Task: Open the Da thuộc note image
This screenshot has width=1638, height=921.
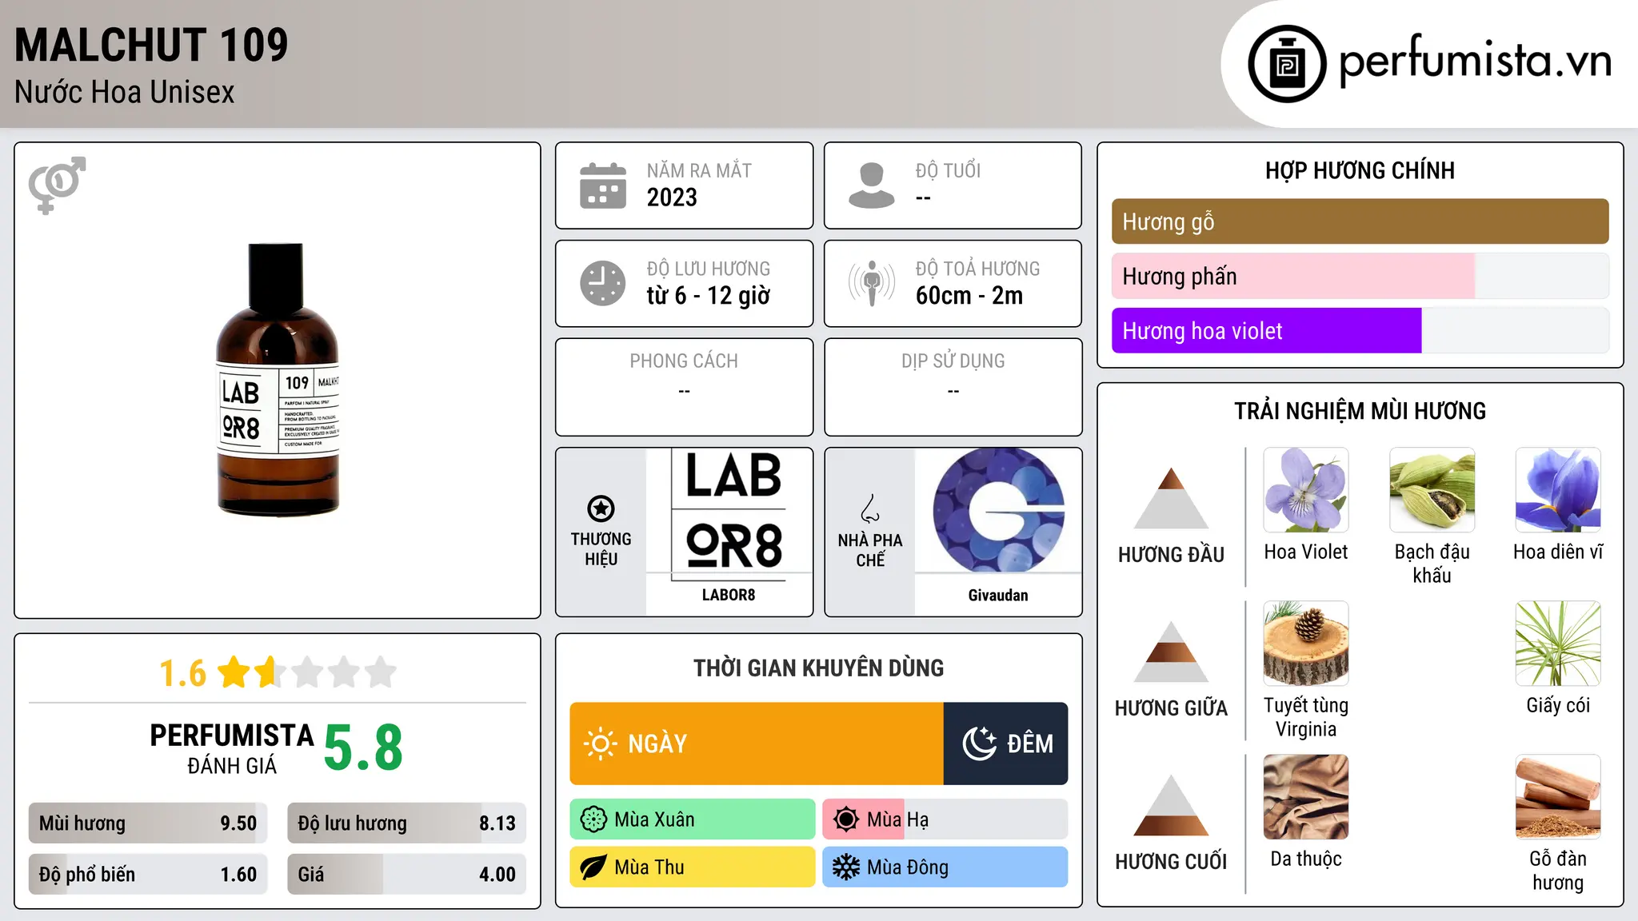Action: click(x=1306, y=797)
